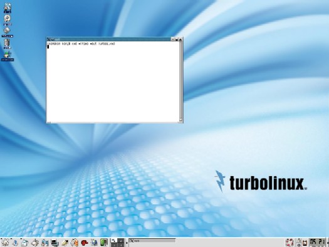The height and width of the screenshot is (247, 329).
Task: Click the xterm window title bar
Action: pos(109,39)
